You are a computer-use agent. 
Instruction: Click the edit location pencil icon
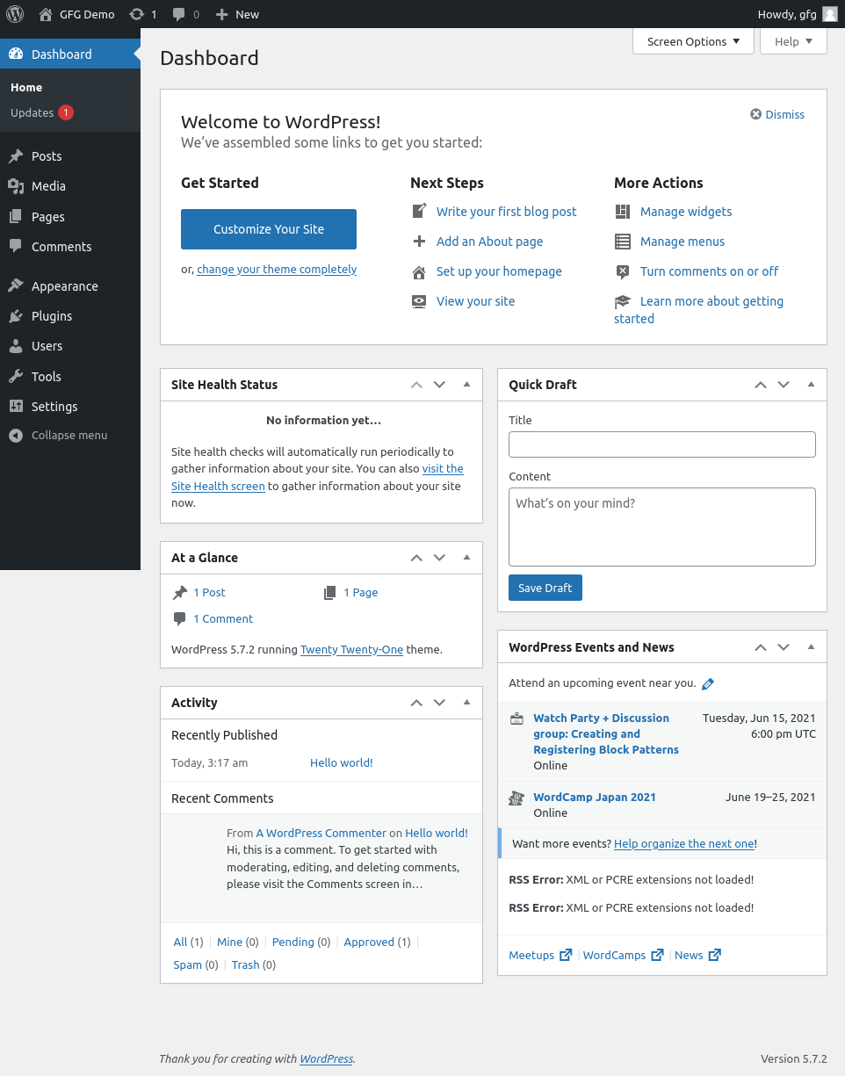coord(708,683)
